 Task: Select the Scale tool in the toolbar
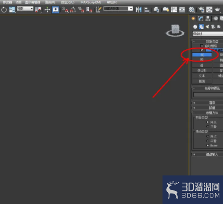pyautogui.click(x=12, y=10)
